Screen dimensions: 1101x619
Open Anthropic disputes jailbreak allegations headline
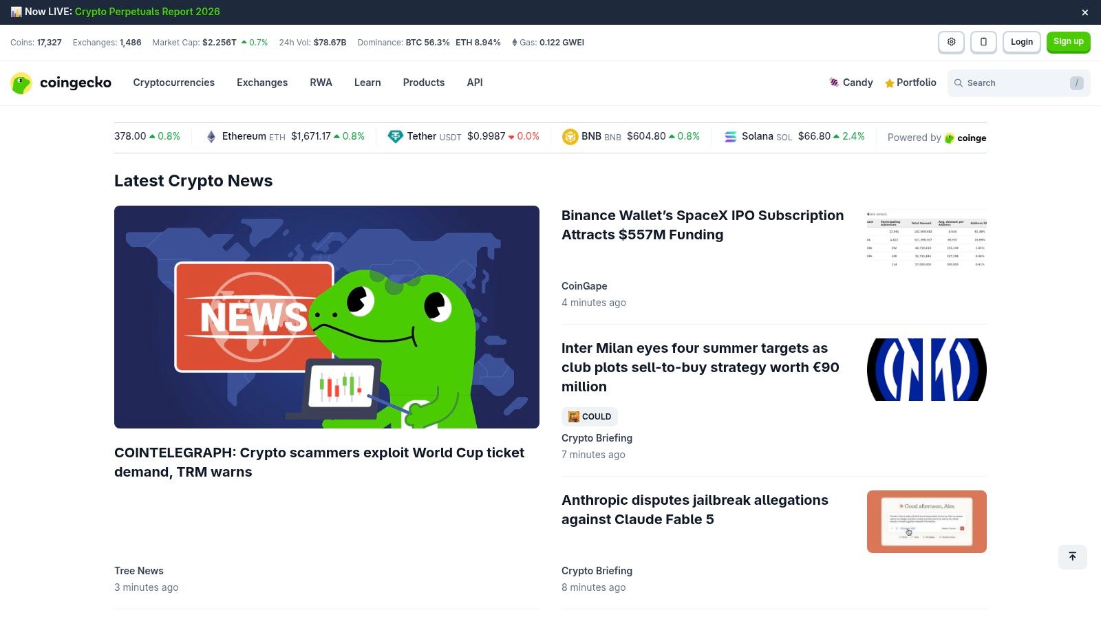click(x=695, y=510)
